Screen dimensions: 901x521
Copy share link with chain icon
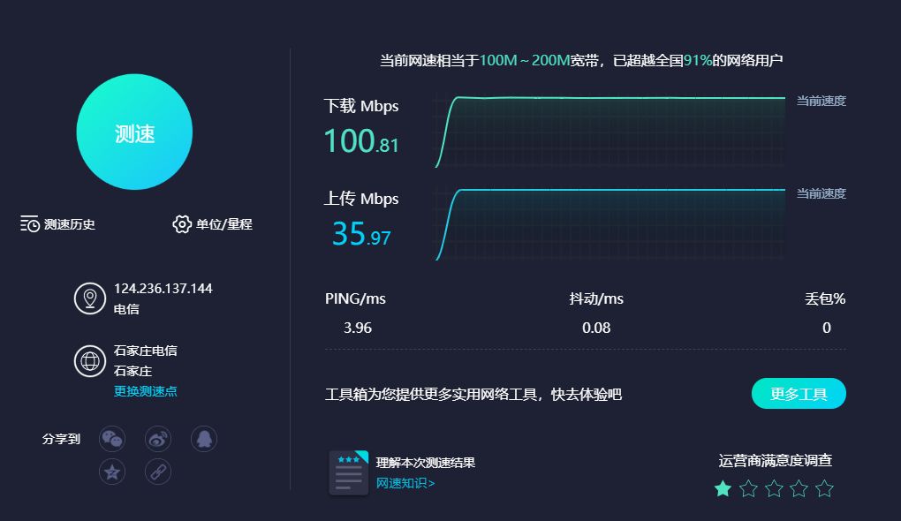pos(158,472)
